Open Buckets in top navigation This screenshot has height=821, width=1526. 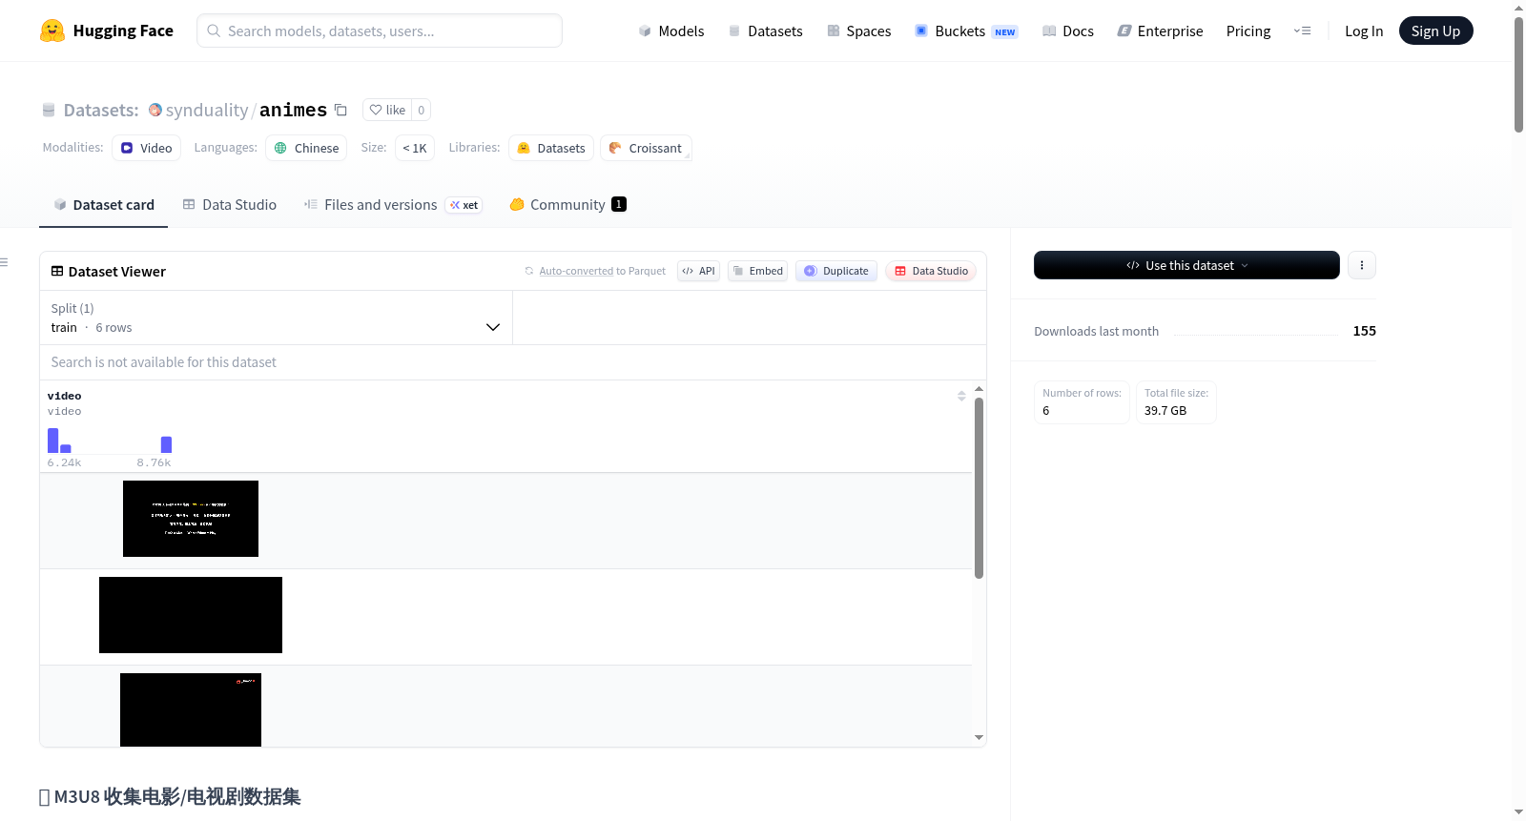[x=966, y=31]
